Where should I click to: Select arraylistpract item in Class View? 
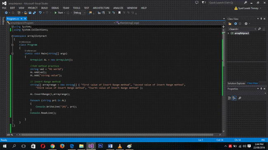(x=242, y=33)
